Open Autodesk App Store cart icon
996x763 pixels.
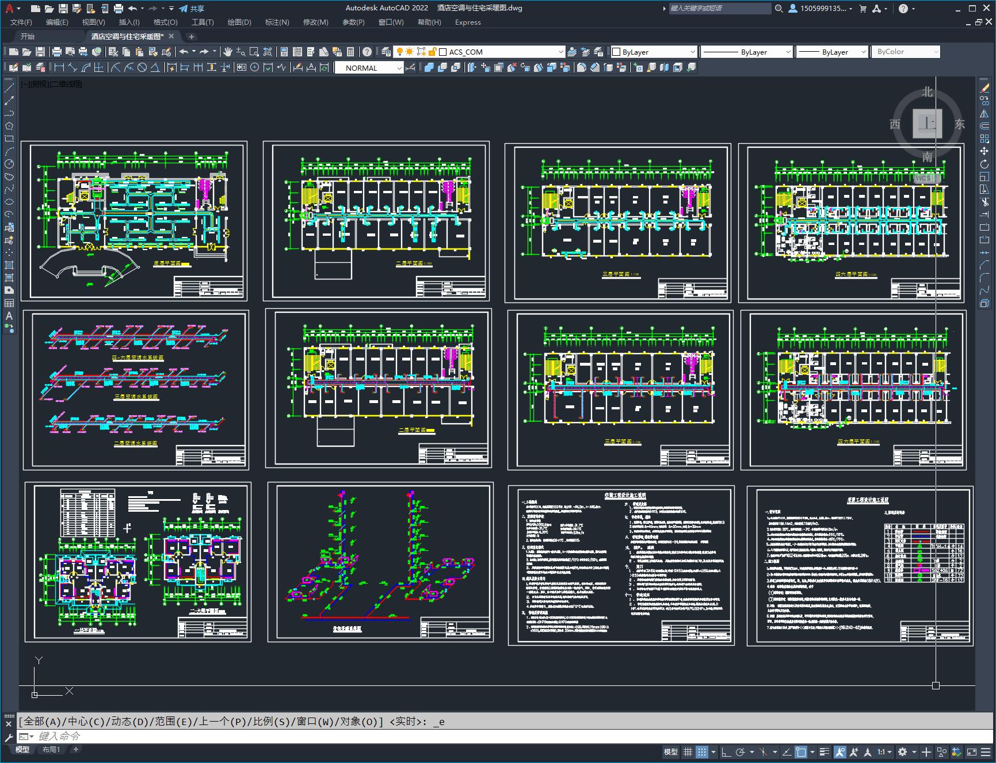click(863, 9)
